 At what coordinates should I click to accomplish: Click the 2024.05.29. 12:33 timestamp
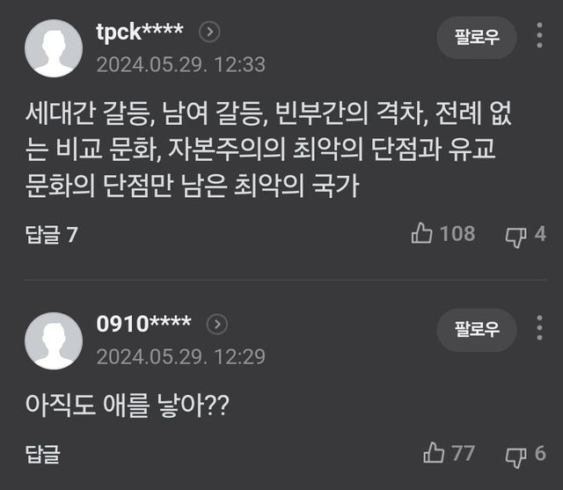point(180,64)
